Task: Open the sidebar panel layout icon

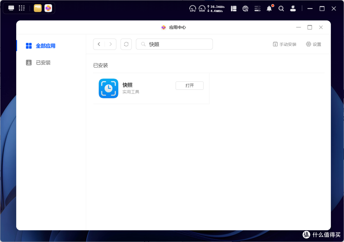Action: (x=234, y=9)
